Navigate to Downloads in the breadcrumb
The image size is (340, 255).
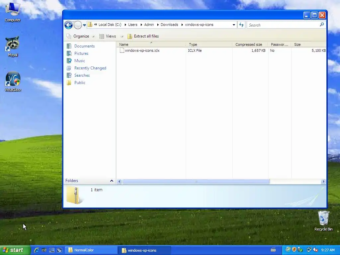click(x=169, y=25)
